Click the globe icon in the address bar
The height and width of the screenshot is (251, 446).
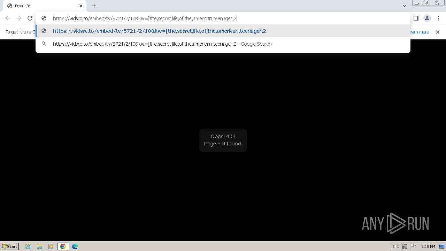pyautogui.click(x=44, y=18)
